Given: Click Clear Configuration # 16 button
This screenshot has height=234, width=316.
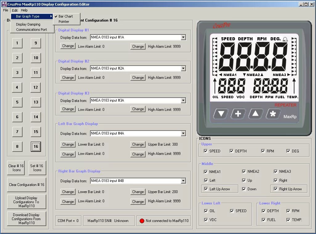Looking at the screenshot, I should 27,185.
